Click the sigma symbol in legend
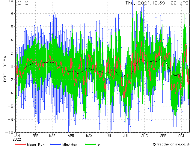The width and height of the screenshot is (190, 146). point(99,145)
